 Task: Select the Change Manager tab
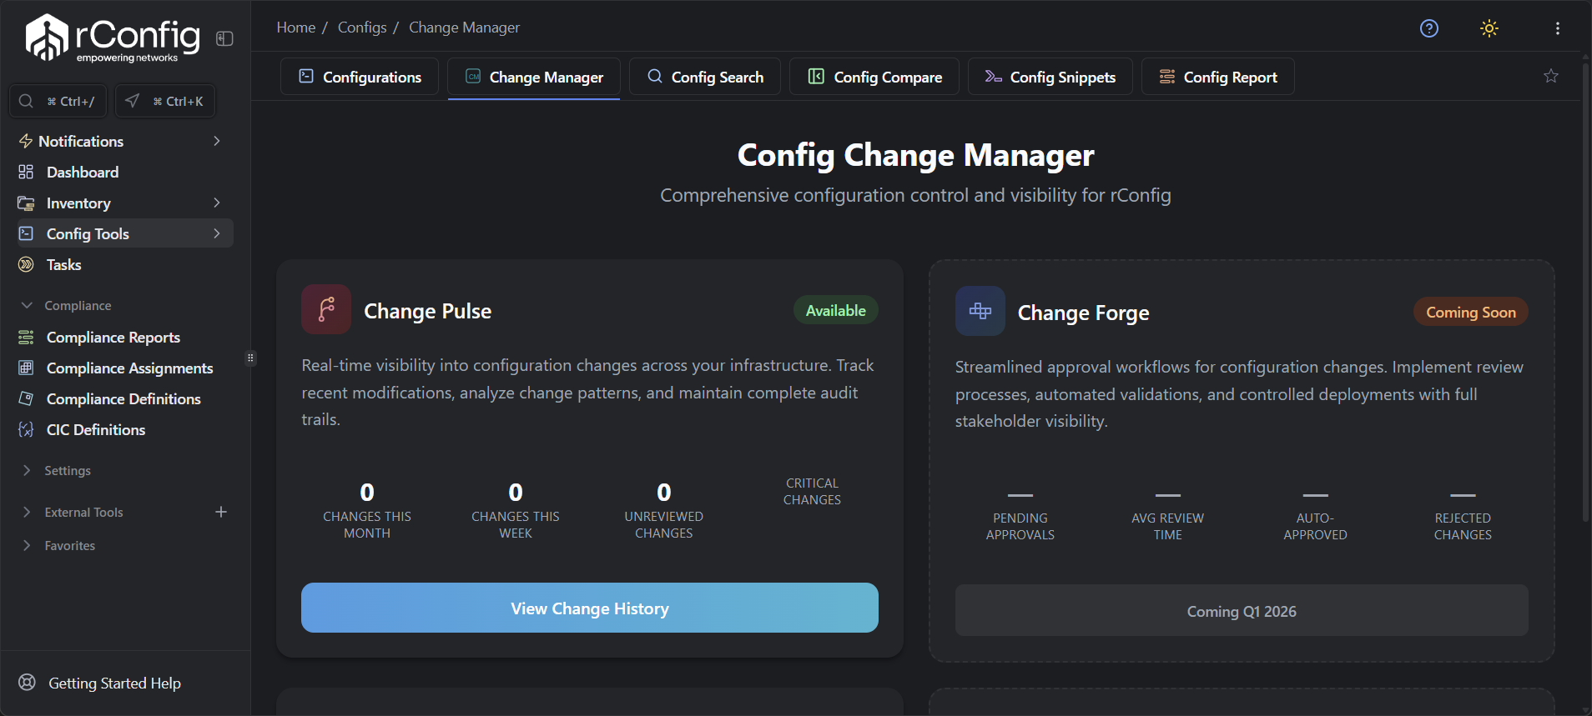pos(534,77)
